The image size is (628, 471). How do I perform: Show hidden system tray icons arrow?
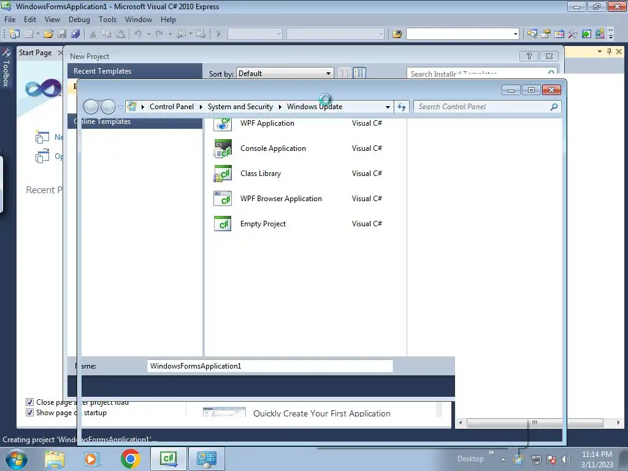pos(503,459)
